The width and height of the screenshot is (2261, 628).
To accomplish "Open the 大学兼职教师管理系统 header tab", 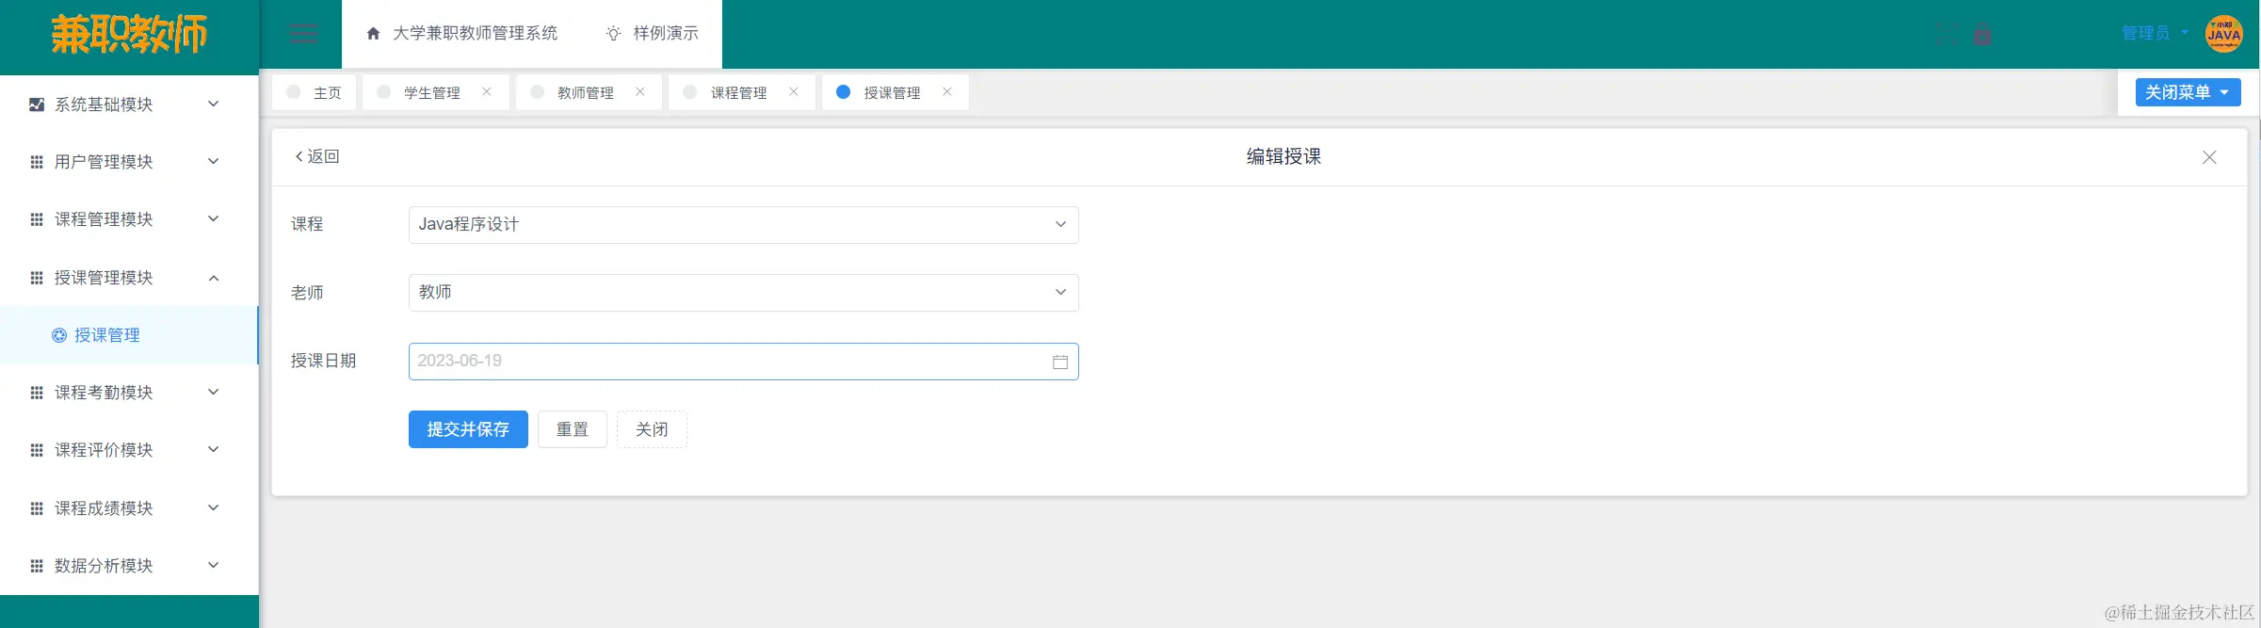I will pos(461,34).
